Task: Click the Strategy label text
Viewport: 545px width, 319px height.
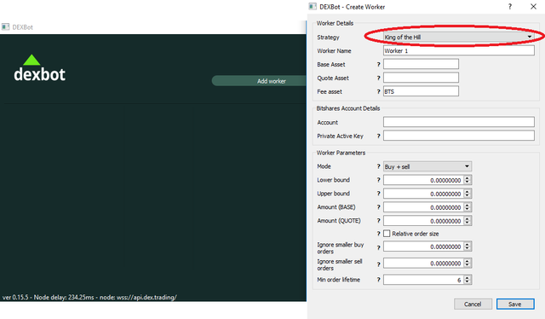Action: [x=328, y=37]
